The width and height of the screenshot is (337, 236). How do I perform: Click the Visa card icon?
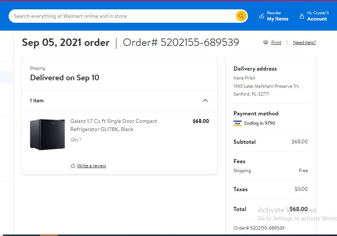[x=238, y=123]
